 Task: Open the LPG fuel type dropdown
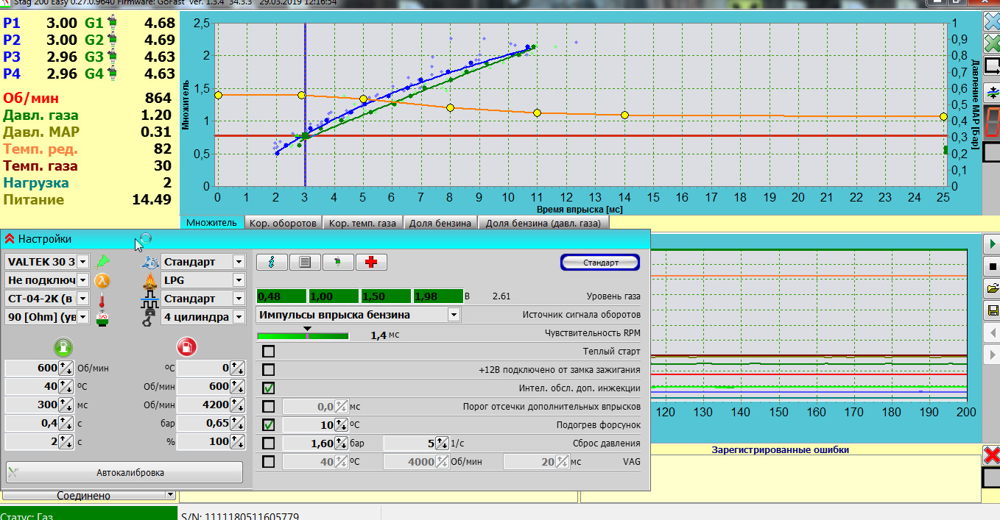coord(239,280)
